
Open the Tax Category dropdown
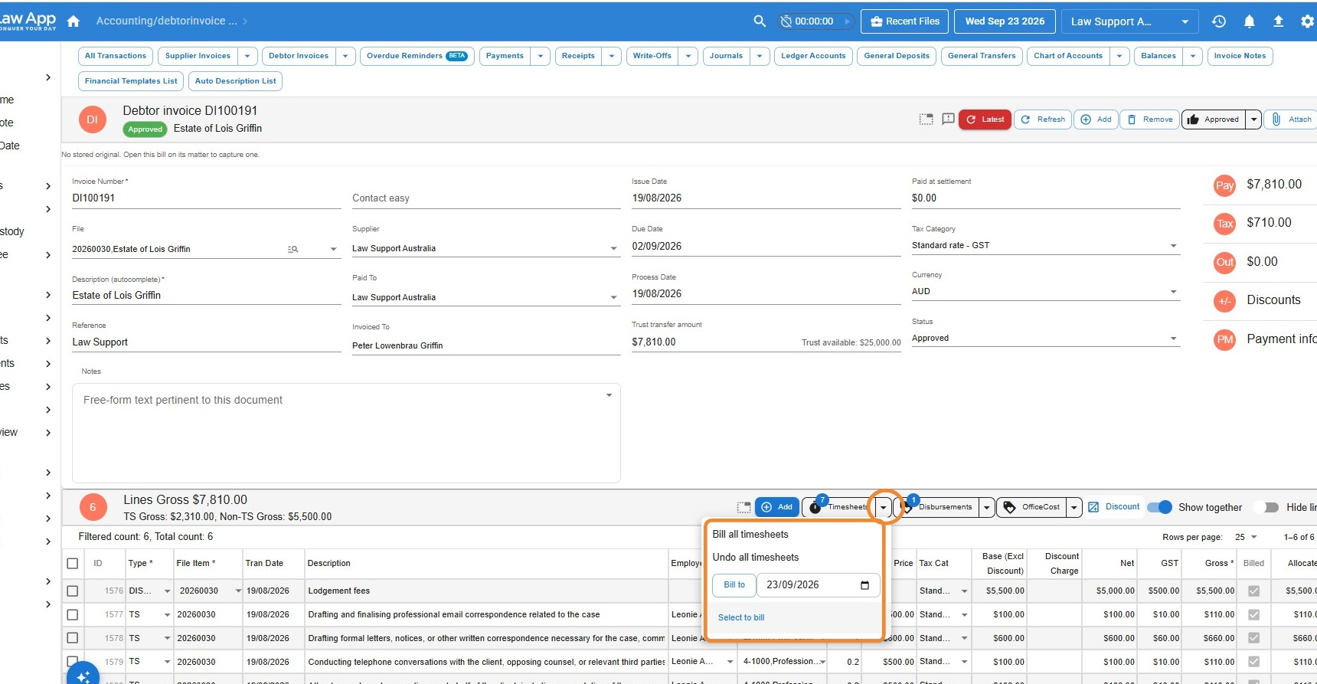[x=1045, y=246]
